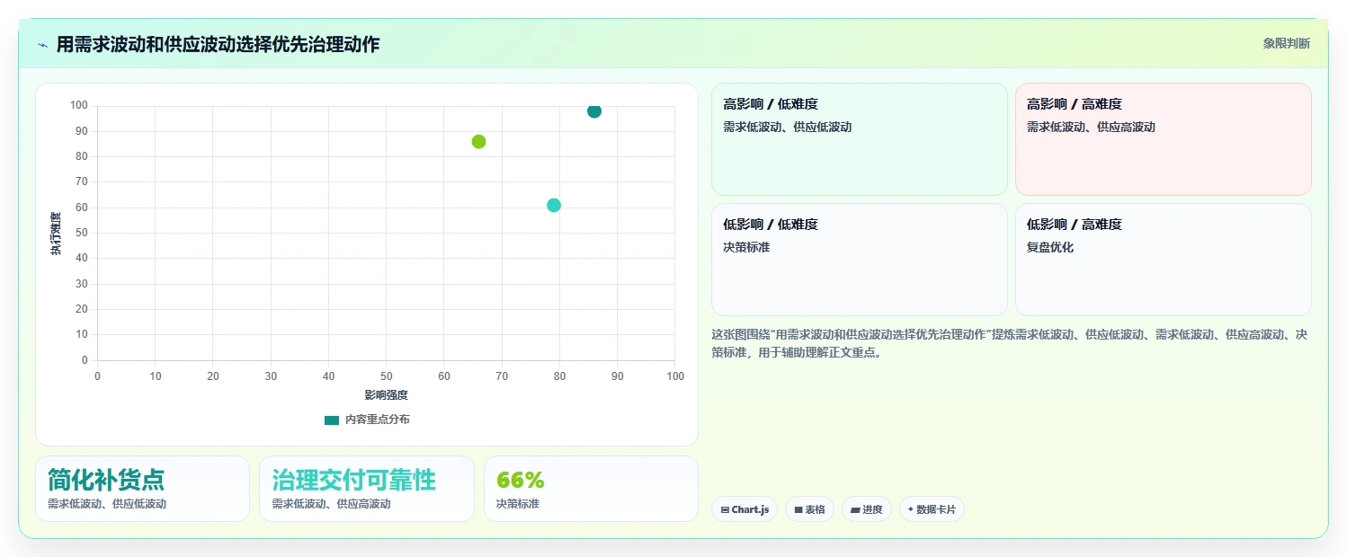Click the 复盘优化 text in quadrant card
The width and height of the screenshot is (1347, 557).
click(x=1050, y=247)
